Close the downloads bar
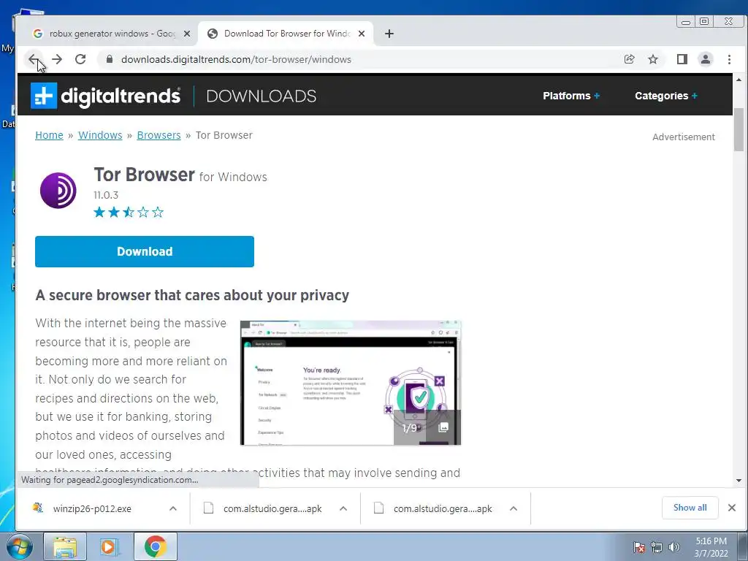This screenshot has height=561, width=748. (x=732, y=508)
